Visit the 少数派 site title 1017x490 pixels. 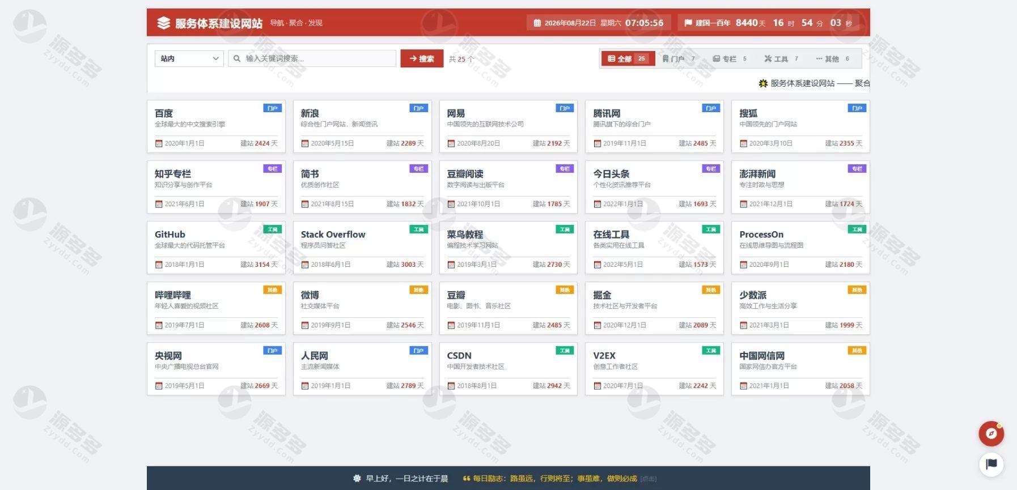point(753,295)
